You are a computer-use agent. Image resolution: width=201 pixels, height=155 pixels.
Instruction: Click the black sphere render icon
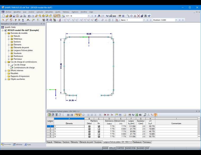(x=142, y=16)
